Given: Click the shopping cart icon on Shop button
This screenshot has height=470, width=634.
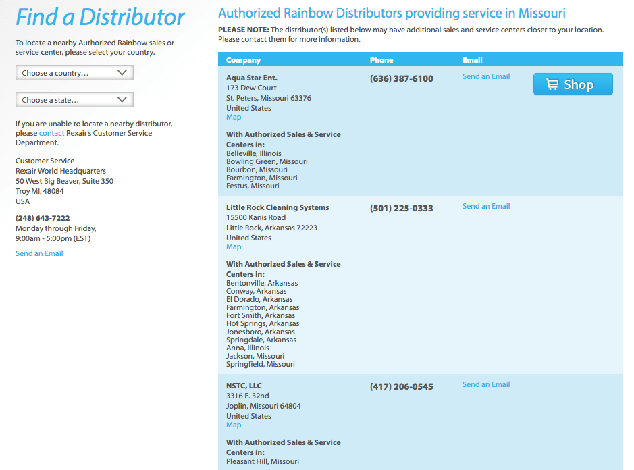Looking at the screenshot, I should point(552,84).
